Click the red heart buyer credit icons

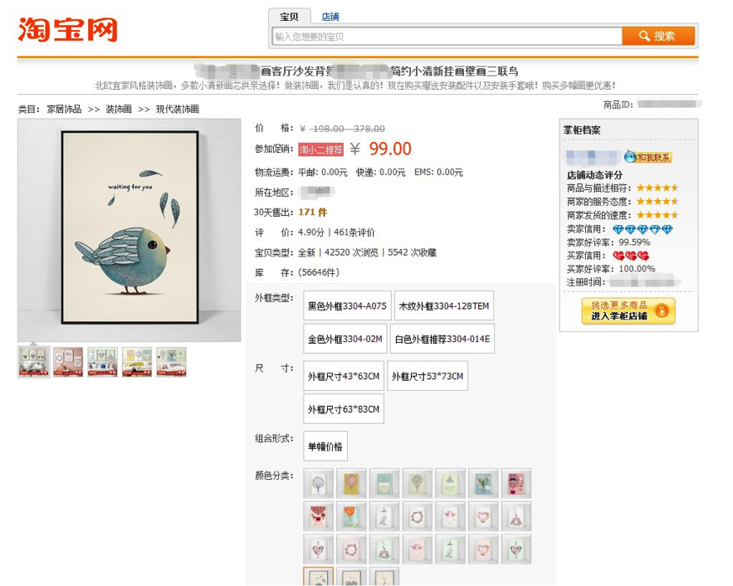pos(630,256)
